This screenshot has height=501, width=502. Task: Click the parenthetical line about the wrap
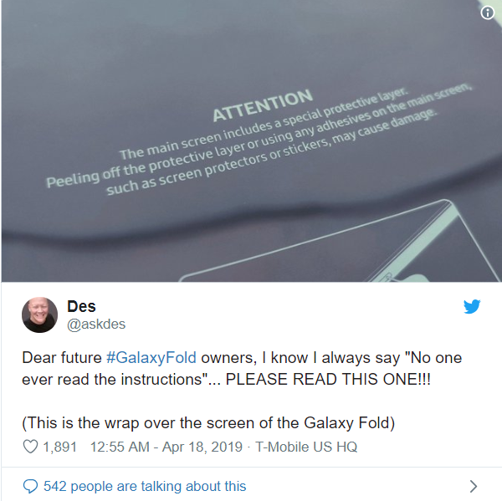point(208,423)
